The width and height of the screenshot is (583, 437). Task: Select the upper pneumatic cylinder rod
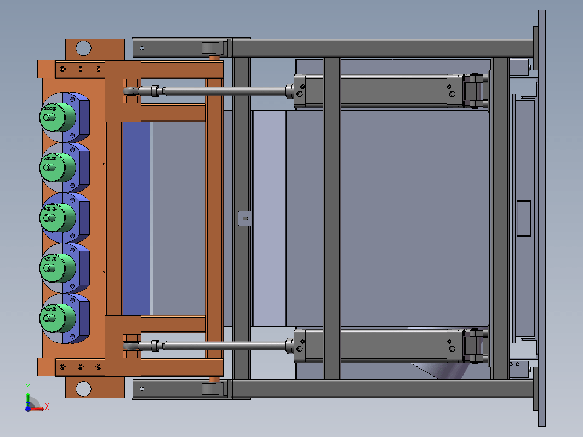click(226, 91)
